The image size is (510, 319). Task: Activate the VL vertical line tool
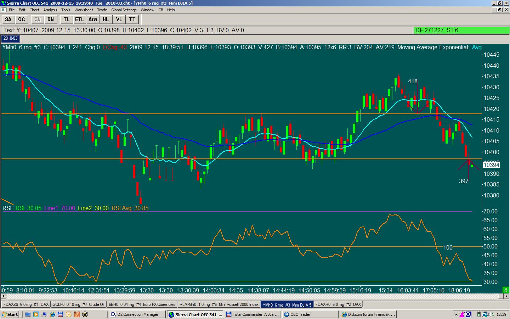(x=119, y=19)
